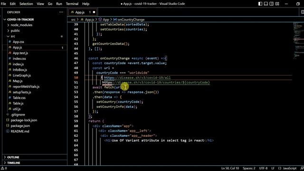The image size is (304, 171).
Task: Open the Terminal menu
Action: [x=72, y=4]
